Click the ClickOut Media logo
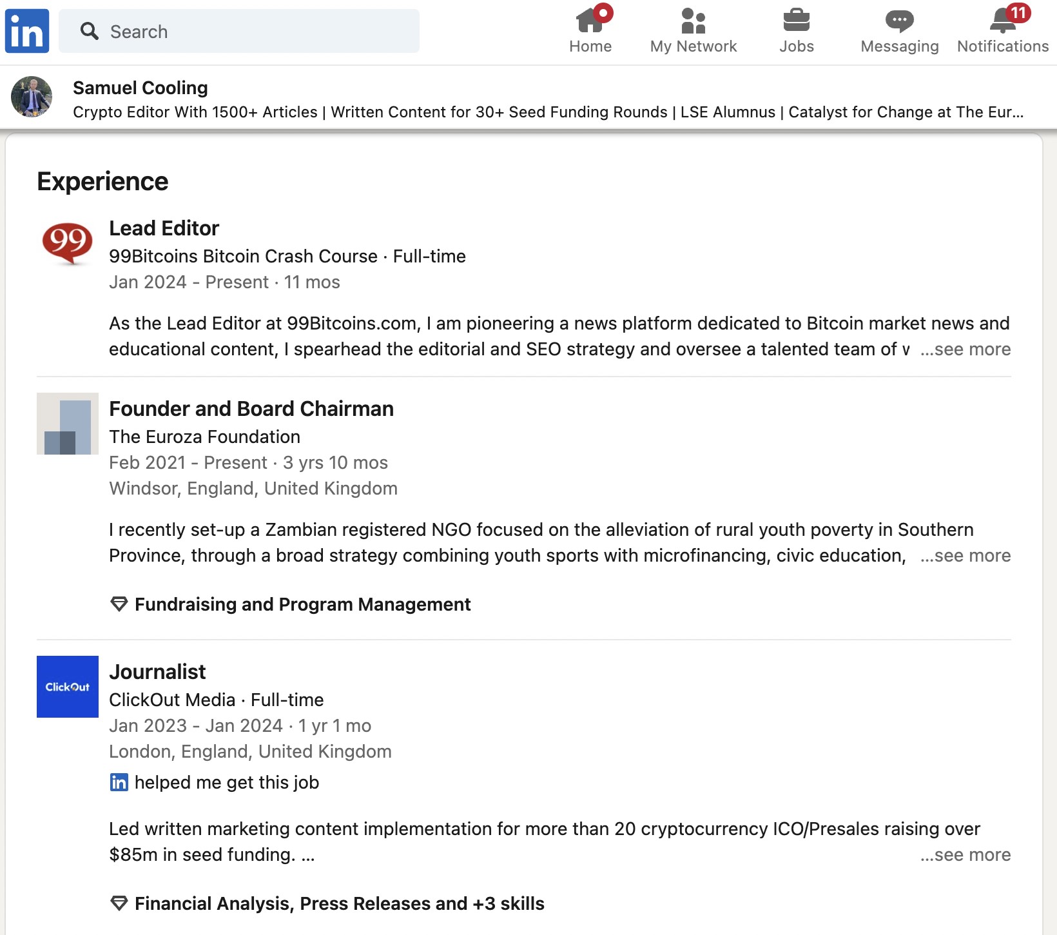The image size is (1057, 935). click(68, 687)
